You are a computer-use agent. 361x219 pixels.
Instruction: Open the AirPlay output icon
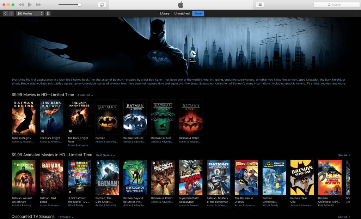point(102,5)
